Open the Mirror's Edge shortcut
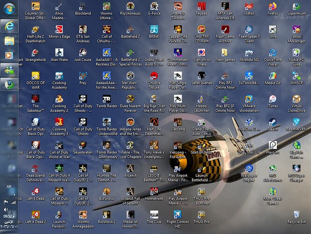Viewport: 311px width, 234px height. [59, 32]
